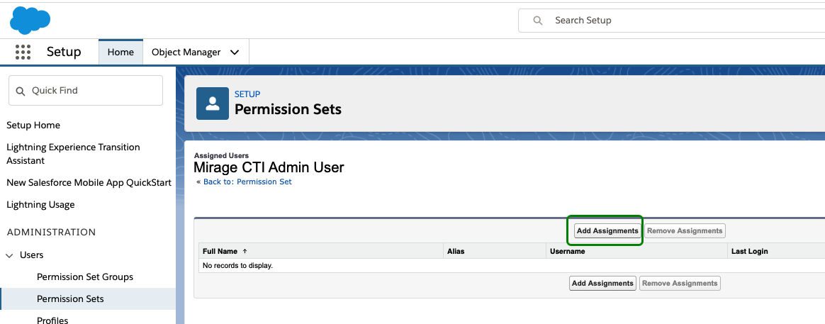The height and width of the screenshot is (324, 825).
Task: Click the Salesforce cloud logo
Action: coord(30,21)
